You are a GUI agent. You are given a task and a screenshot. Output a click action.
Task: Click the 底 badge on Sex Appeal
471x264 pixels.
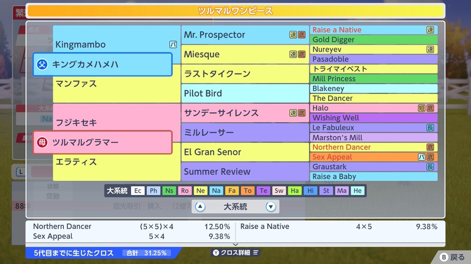tap(430, 157)
